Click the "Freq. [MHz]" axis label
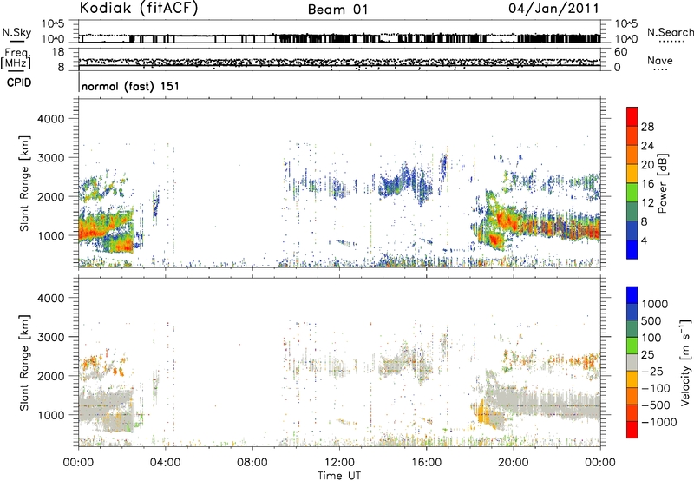The image size is (694, 481). click(16, 58)
